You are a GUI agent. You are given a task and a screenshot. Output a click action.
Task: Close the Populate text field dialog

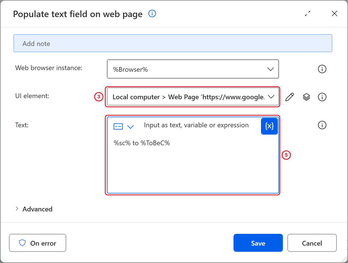coord(334,13)
